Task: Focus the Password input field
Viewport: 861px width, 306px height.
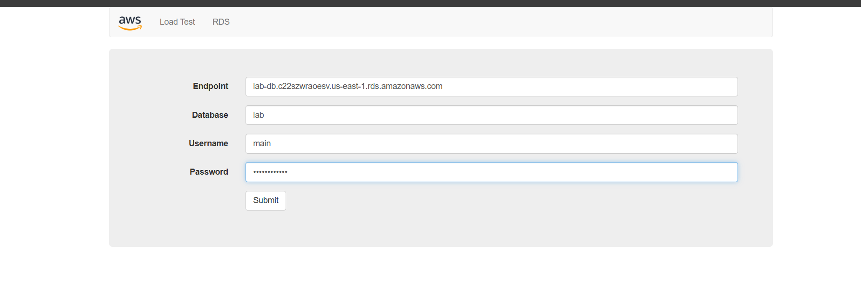Action: pos(492,172)
